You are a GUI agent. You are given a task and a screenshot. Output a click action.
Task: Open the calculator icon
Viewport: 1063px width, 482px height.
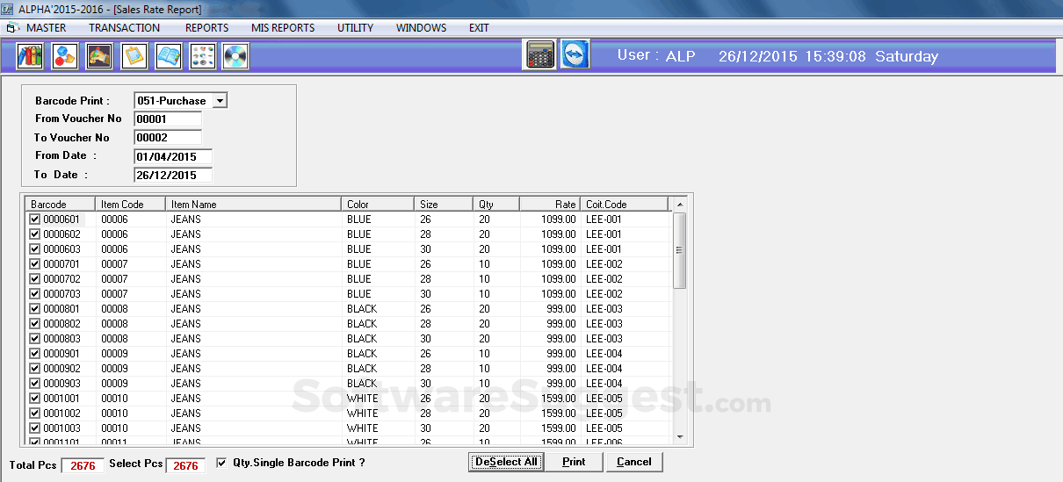(x=540, y=54)
